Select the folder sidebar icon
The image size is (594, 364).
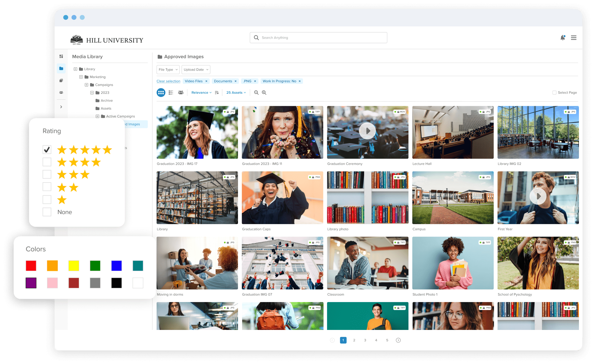point(61,68)
